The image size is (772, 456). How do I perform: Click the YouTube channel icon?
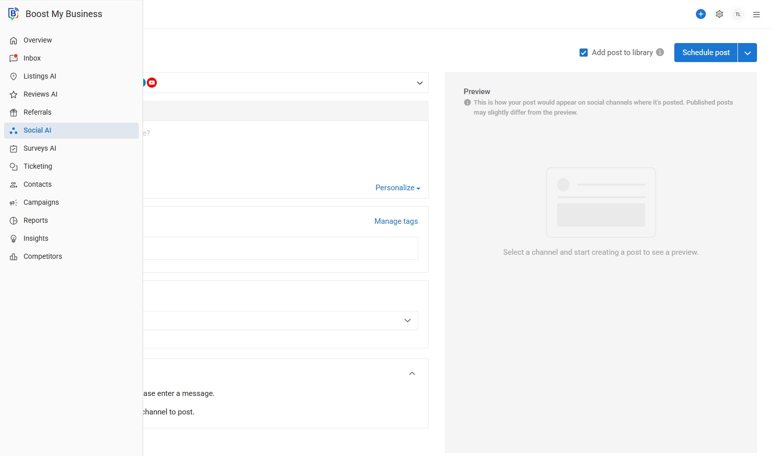152,83
